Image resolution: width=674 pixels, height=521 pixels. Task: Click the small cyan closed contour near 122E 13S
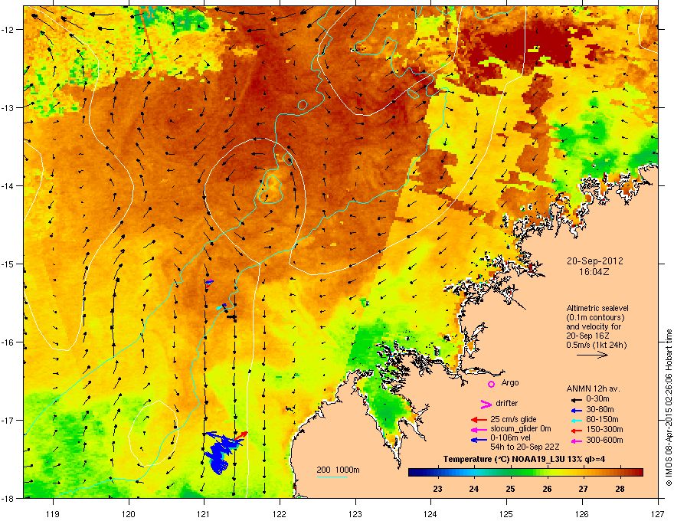[303, 104]
